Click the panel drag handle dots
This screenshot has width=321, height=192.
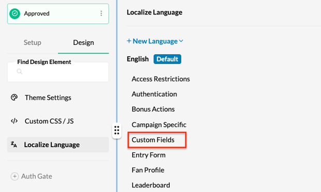(x=116, y=130)
